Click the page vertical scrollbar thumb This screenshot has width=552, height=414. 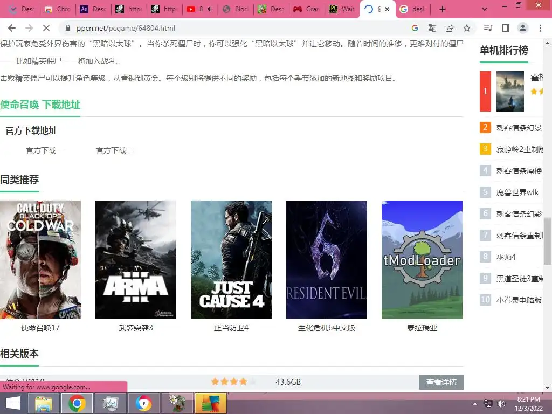coord(548,241)
